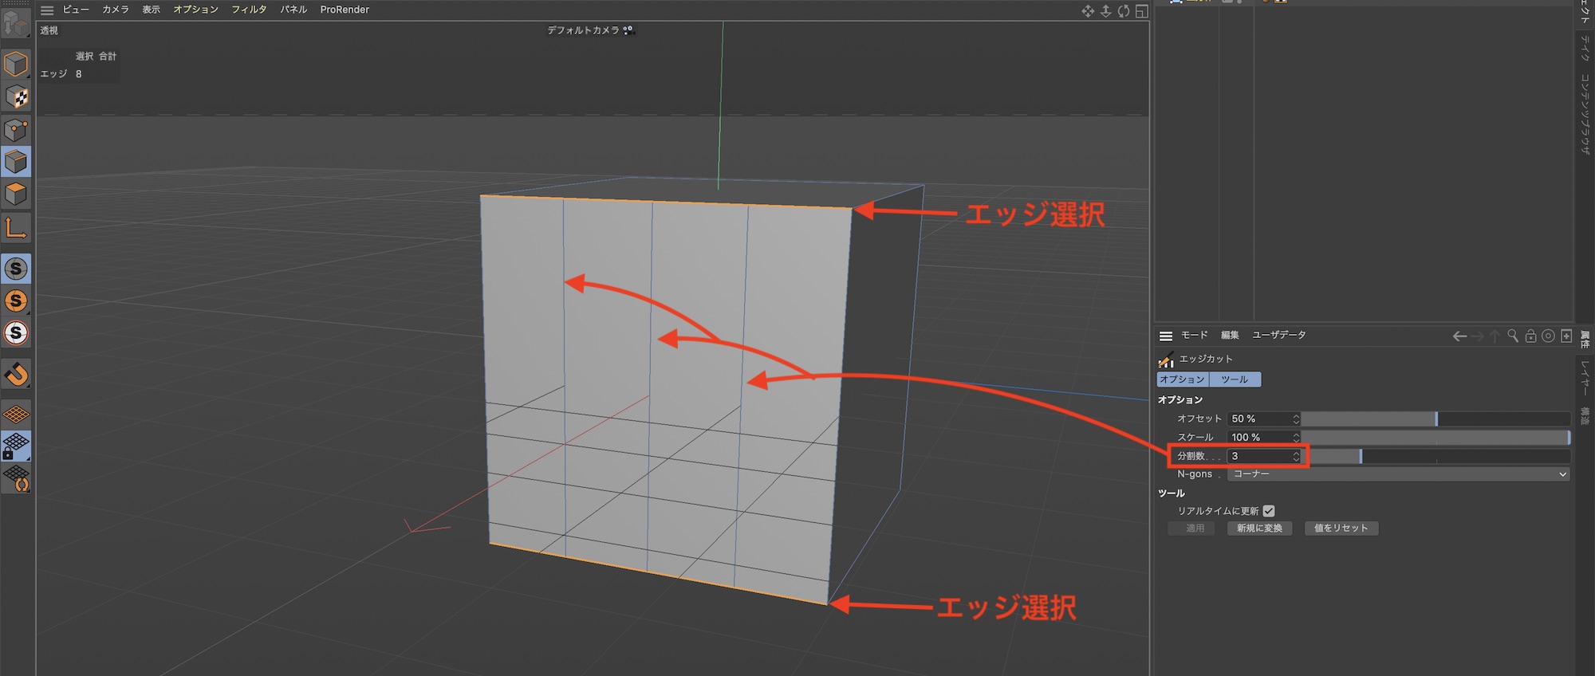Click the viewport rotate camera icon

(x=1124, y=11)
